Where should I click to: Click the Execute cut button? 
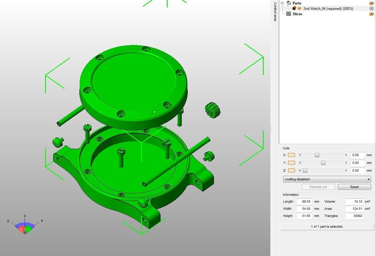[x=318, y=187]
